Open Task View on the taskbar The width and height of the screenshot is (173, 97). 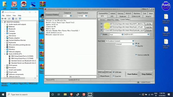click(59, 95)
